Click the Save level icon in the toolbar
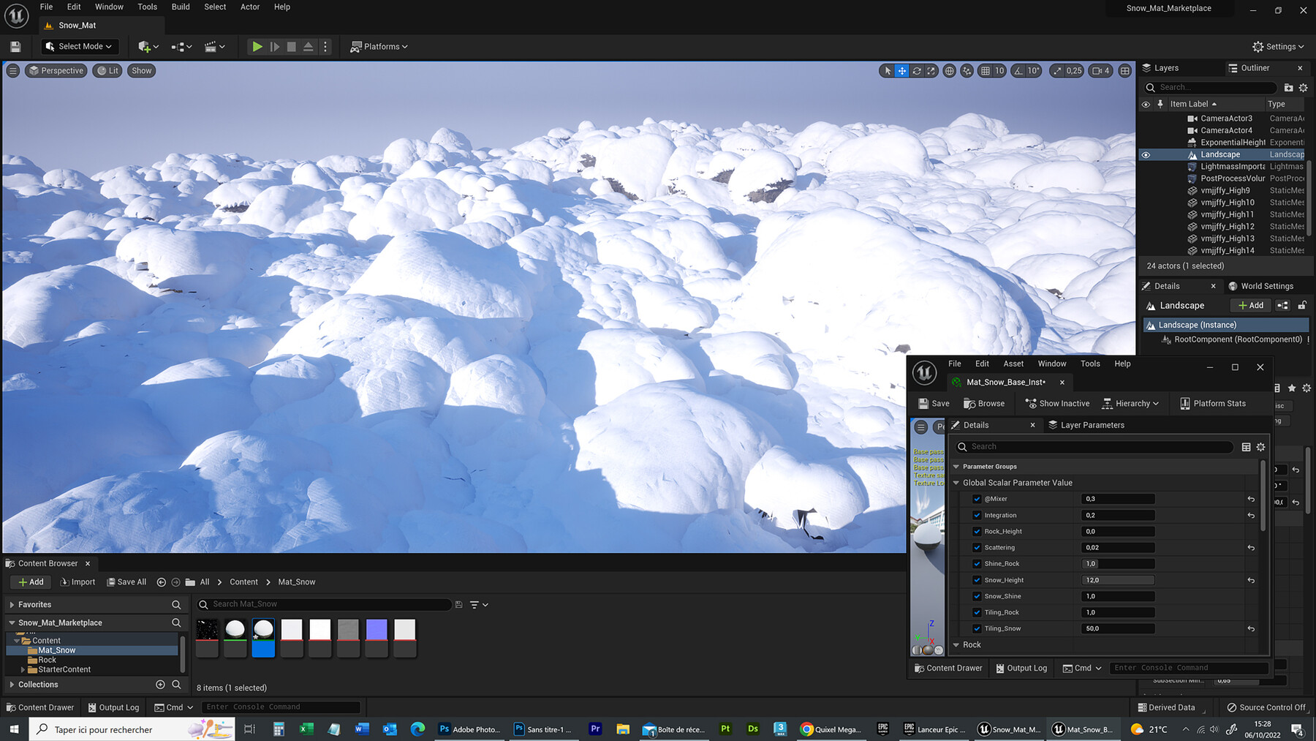The height and width of the screenshot is (741, 1316). [15, 46]
